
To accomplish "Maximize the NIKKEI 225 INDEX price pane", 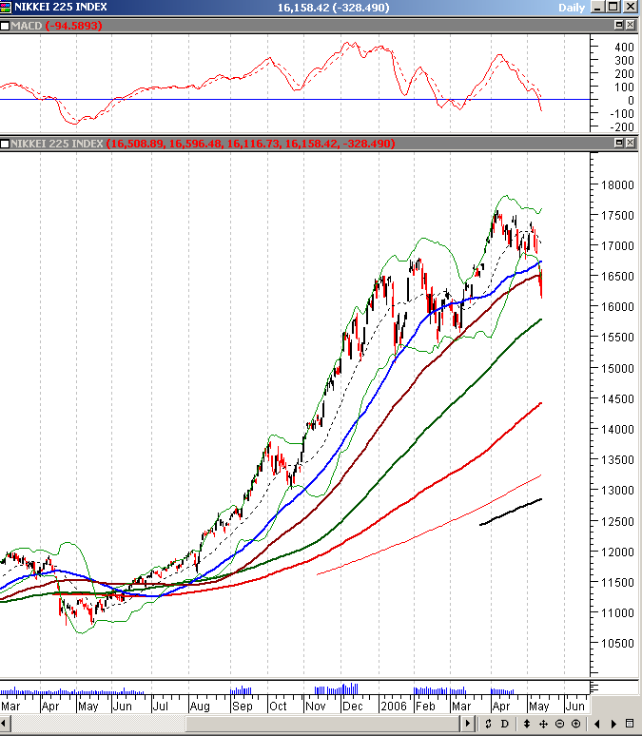I will 619,143.
